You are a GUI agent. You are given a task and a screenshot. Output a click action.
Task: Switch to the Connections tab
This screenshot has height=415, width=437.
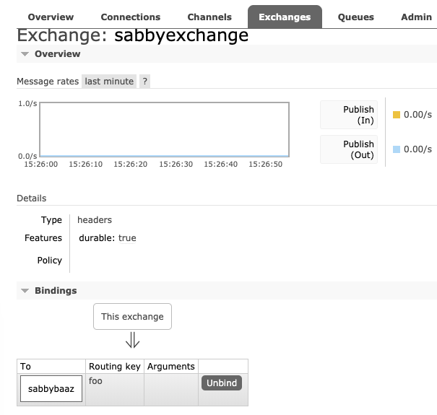pyautogui.click(x=131, y=17)
